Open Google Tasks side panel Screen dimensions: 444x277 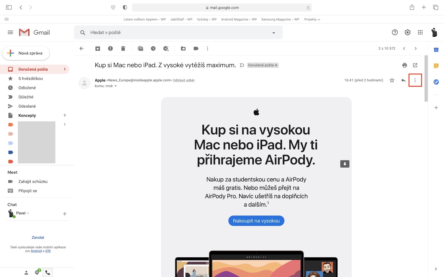click(436, 82)
